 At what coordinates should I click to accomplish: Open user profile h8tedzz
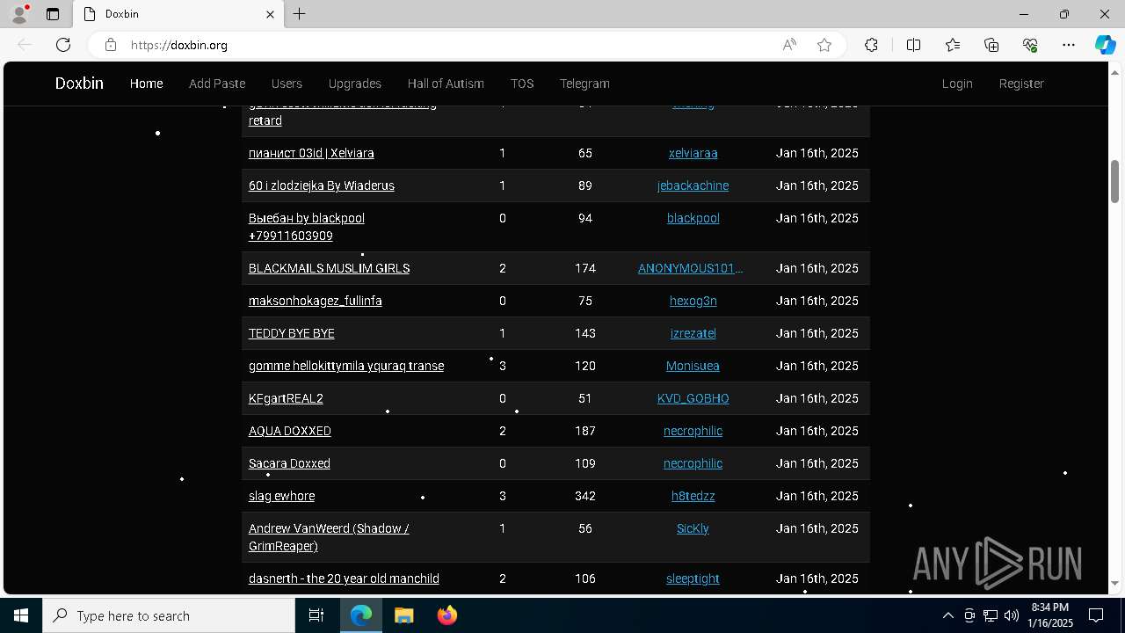tap(693, 496)
